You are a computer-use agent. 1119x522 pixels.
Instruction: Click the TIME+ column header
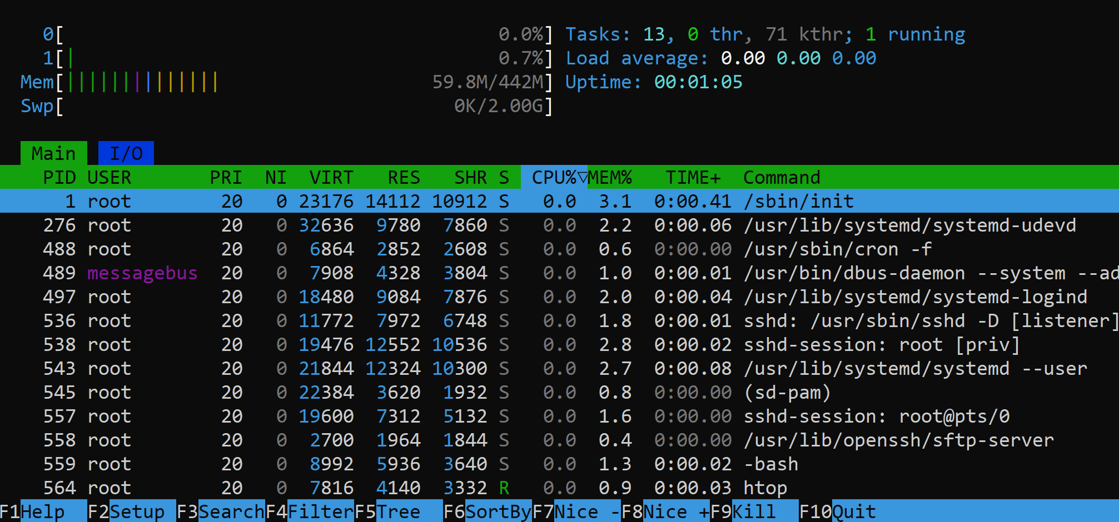tap(693, 177)
